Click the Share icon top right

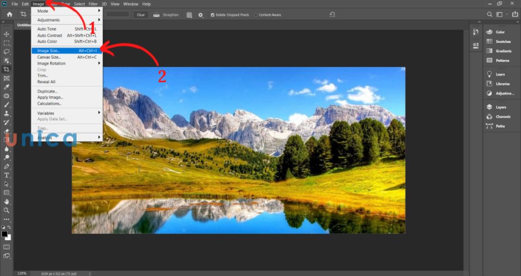[x=515, y=14]
